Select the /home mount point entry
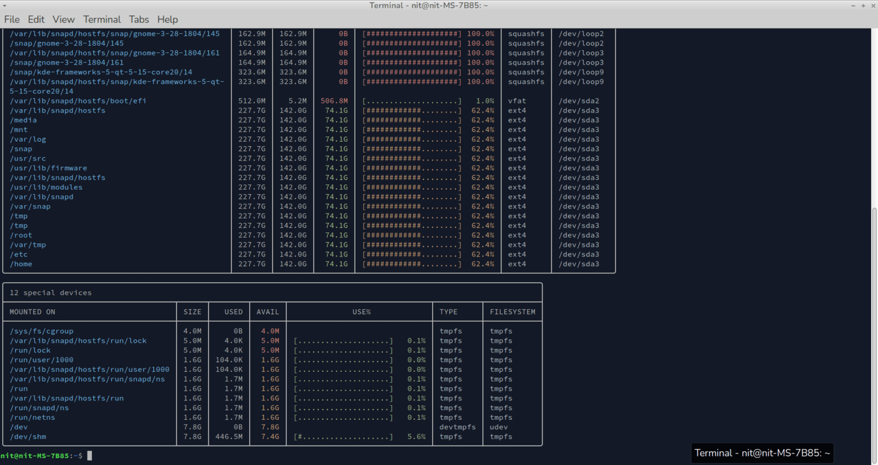Image resolution: width=878 pixels, height=465 pixels. [21, 264]
